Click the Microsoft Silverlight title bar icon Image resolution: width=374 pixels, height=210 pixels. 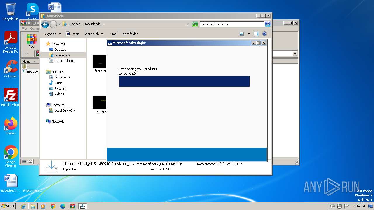110,43
